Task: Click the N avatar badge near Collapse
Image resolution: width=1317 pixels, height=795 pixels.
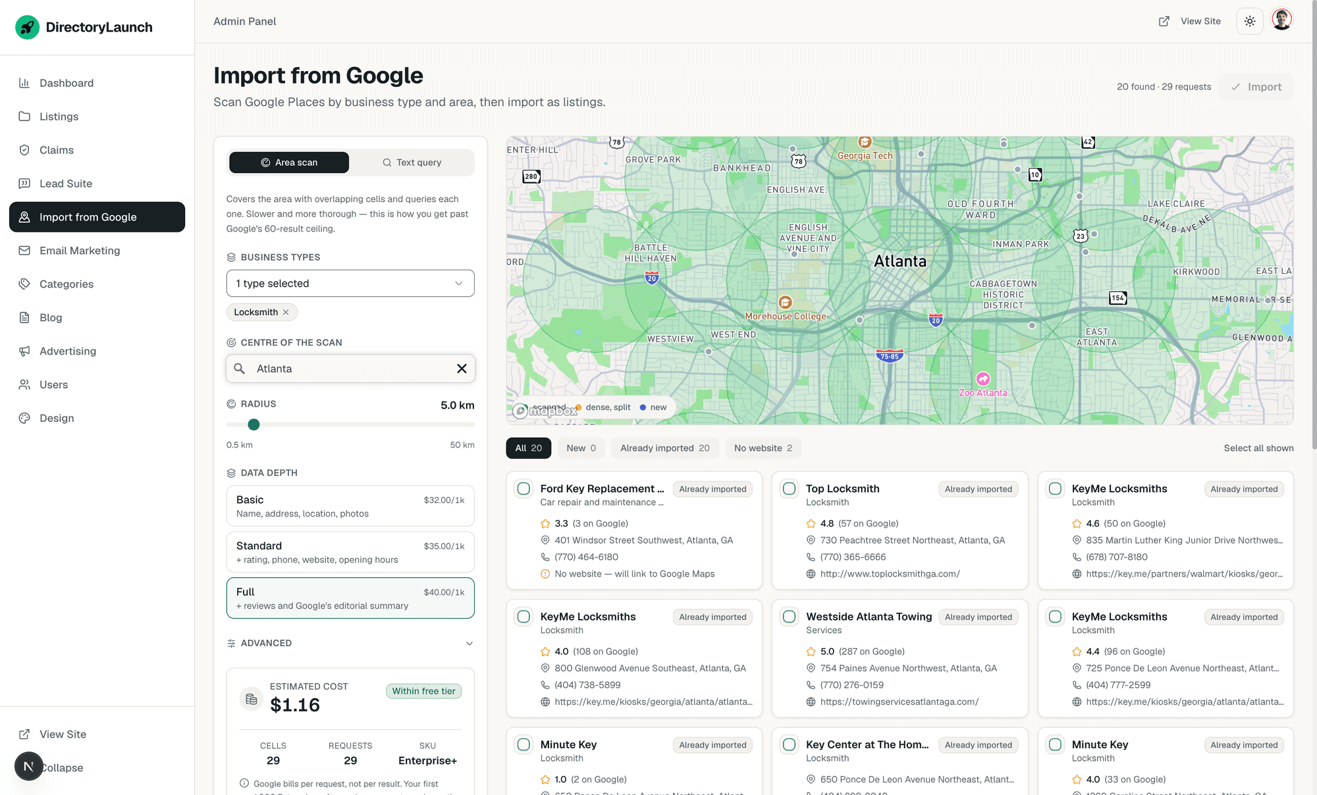Action: pyautogui.click(x=28, y=767)
